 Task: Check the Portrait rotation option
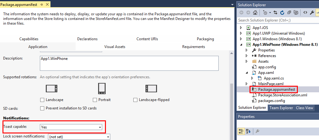click(x=95, y=100)
